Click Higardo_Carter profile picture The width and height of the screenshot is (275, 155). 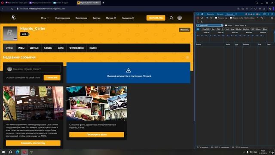click(10, 34)
